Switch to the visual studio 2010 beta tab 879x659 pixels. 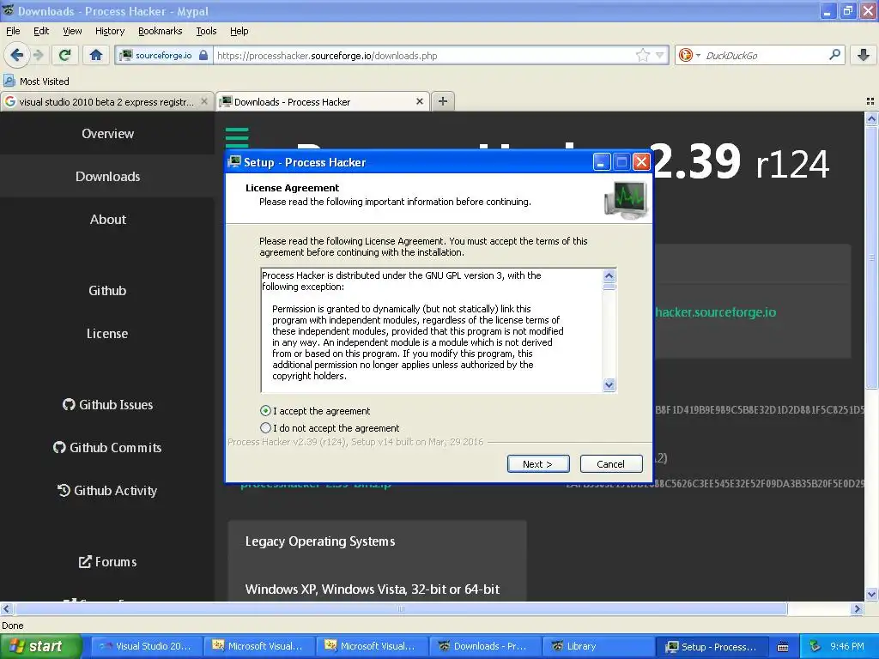106,101
